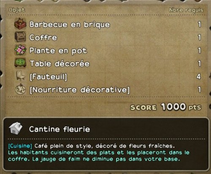Click the brick barbecue icon
Viewport: 211px width, 174px height.
pyautogui.click(x=20, y=24)
